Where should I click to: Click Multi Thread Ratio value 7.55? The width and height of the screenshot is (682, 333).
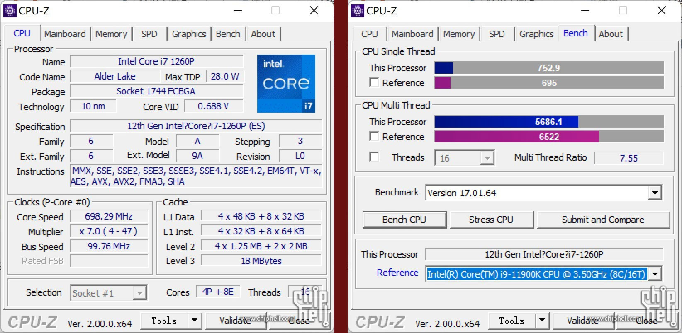pyautogui.click(x=629, y=158)
